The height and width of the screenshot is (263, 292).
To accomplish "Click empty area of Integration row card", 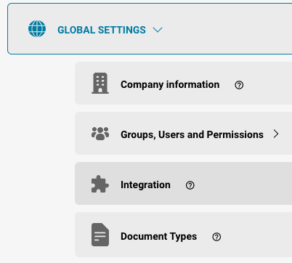I will click(x=242, y=184).
